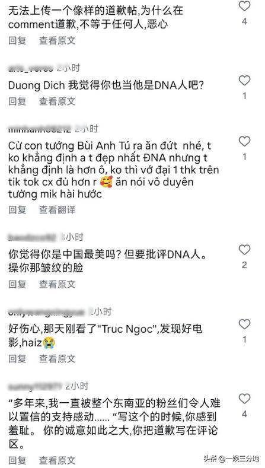Open blurred username above Duong Dich comment
The width and height of the screenshot is (265, 468).
tap(31, 68)
